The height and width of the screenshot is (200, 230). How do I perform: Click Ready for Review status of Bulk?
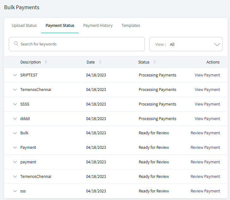154,133
